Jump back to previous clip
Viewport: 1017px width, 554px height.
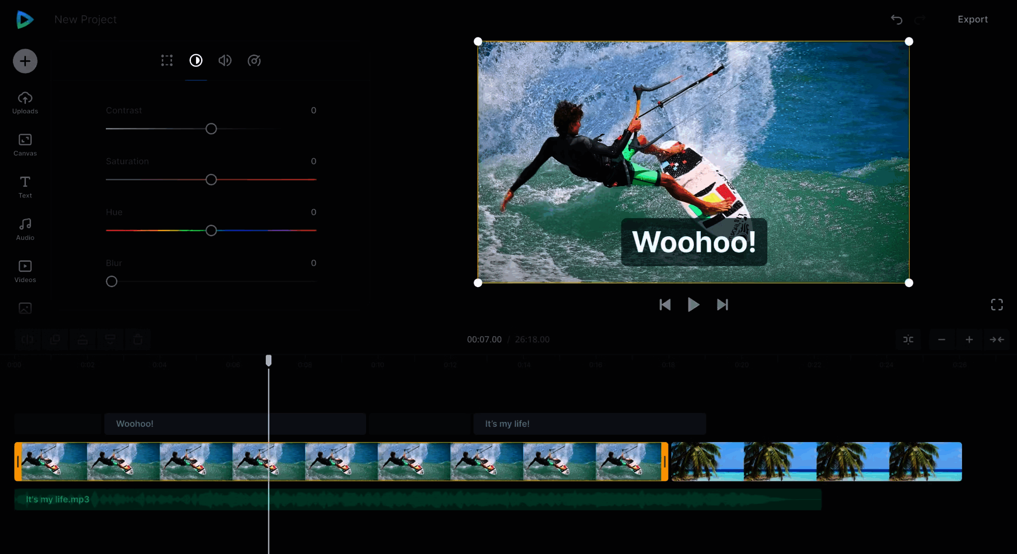[665, 305]
